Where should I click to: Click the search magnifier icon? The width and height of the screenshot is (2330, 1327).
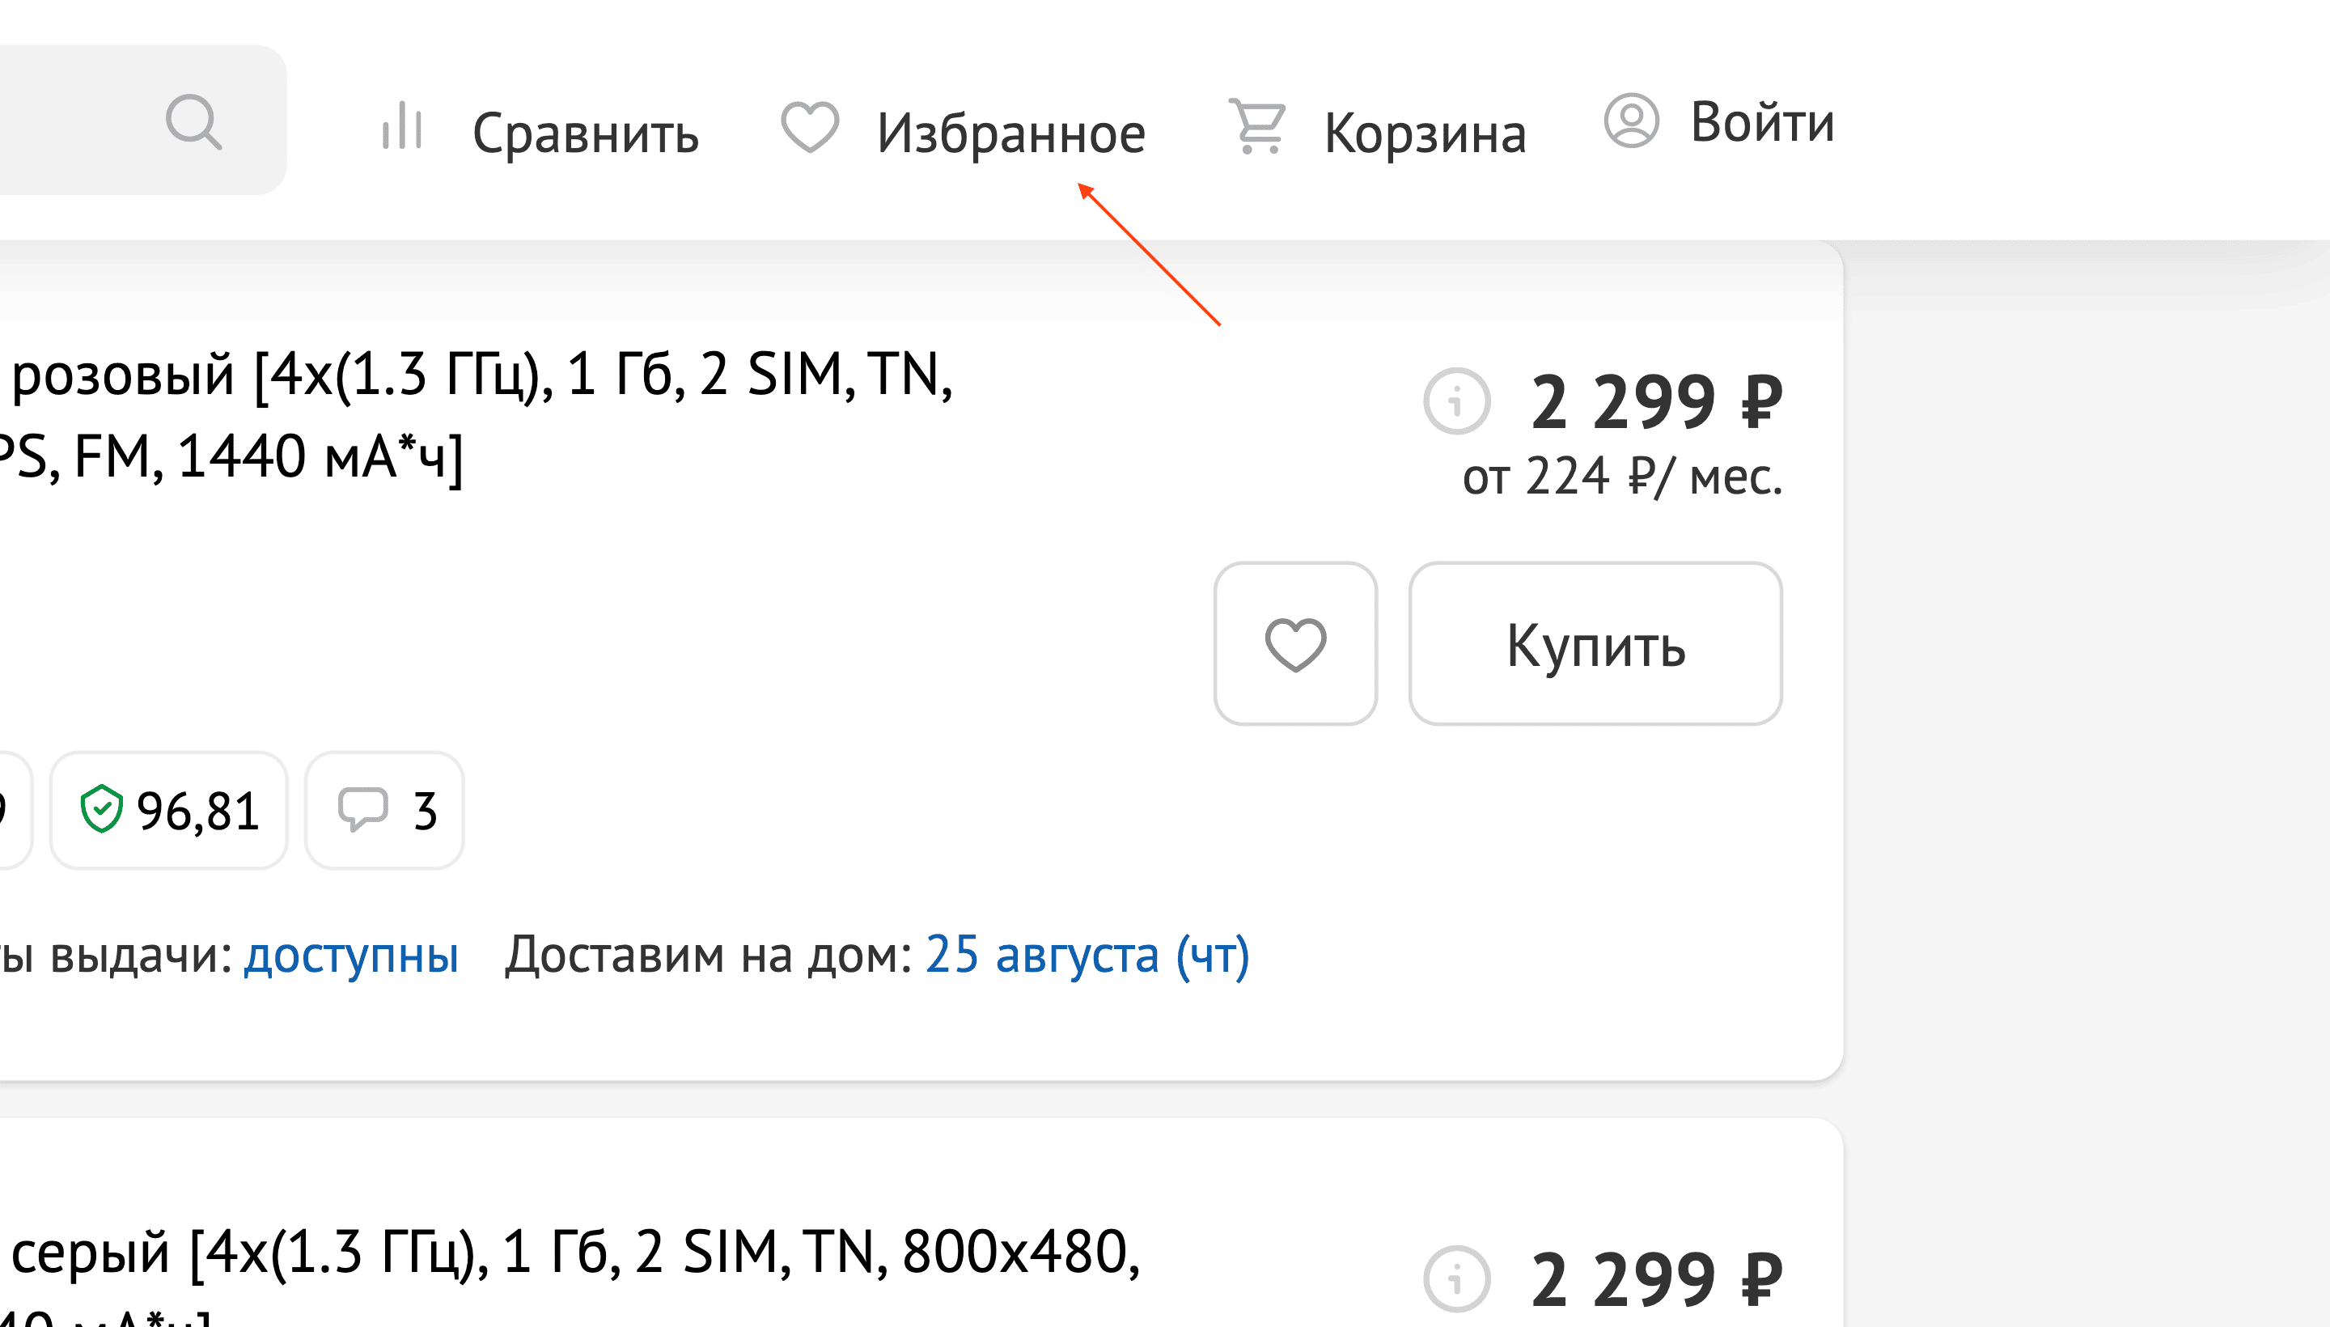[x=193, y=121]
